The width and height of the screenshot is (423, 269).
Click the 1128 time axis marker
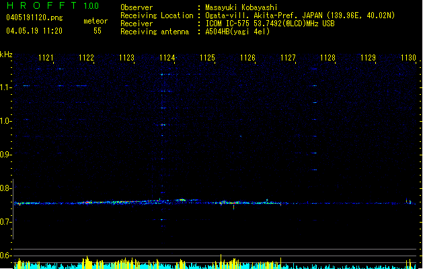[x=328, y=58]
